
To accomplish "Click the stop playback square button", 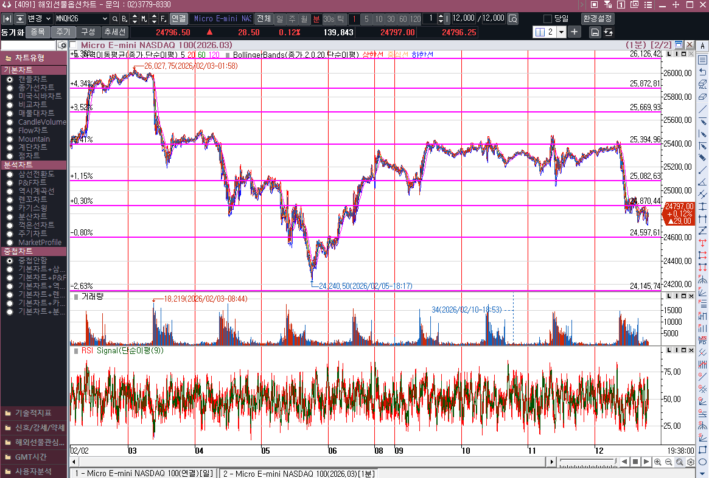I will tap(635, 462).
